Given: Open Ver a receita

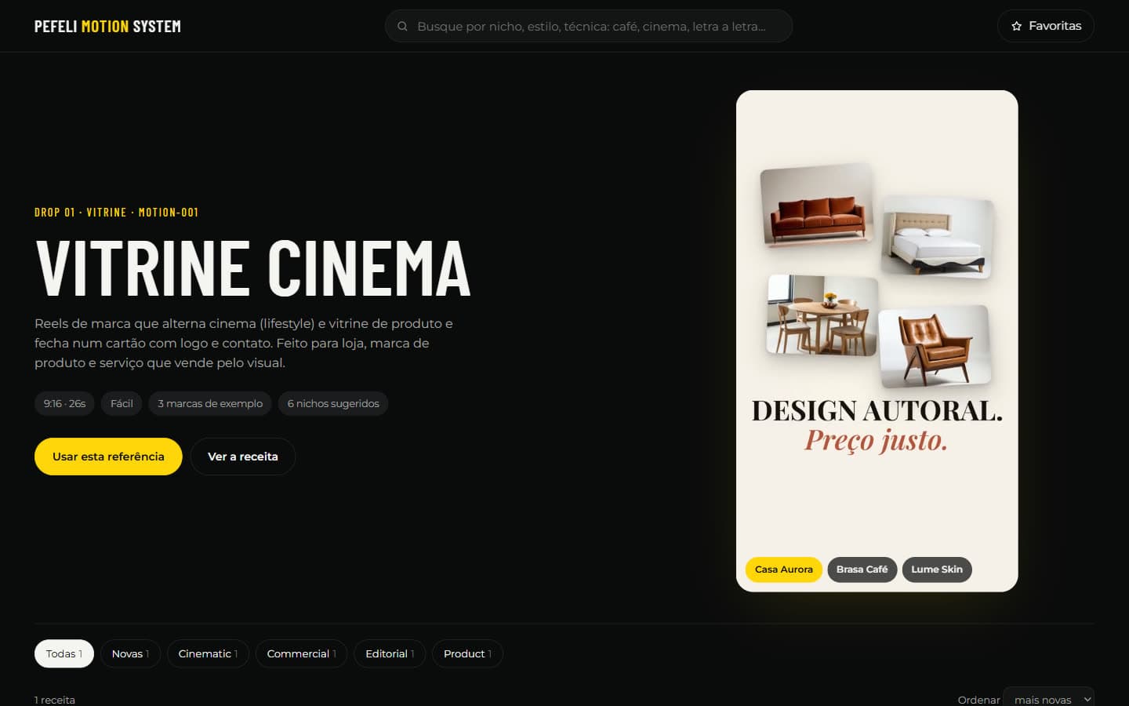Looking at the screenshot, I should pos(243,457).
